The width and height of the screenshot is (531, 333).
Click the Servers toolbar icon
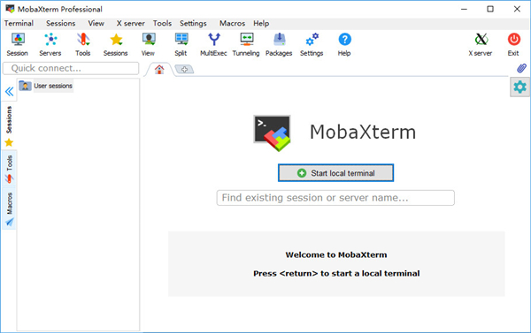(50, 44)
